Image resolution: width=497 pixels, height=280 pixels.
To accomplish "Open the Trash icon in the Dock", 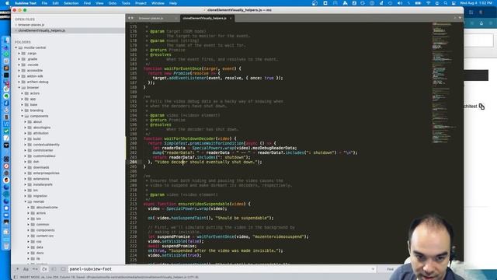I will tap(6, 246).
